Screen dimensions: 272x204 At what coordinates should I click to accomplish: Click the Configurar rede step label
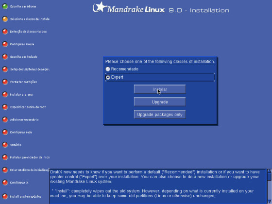coord(21,132)
